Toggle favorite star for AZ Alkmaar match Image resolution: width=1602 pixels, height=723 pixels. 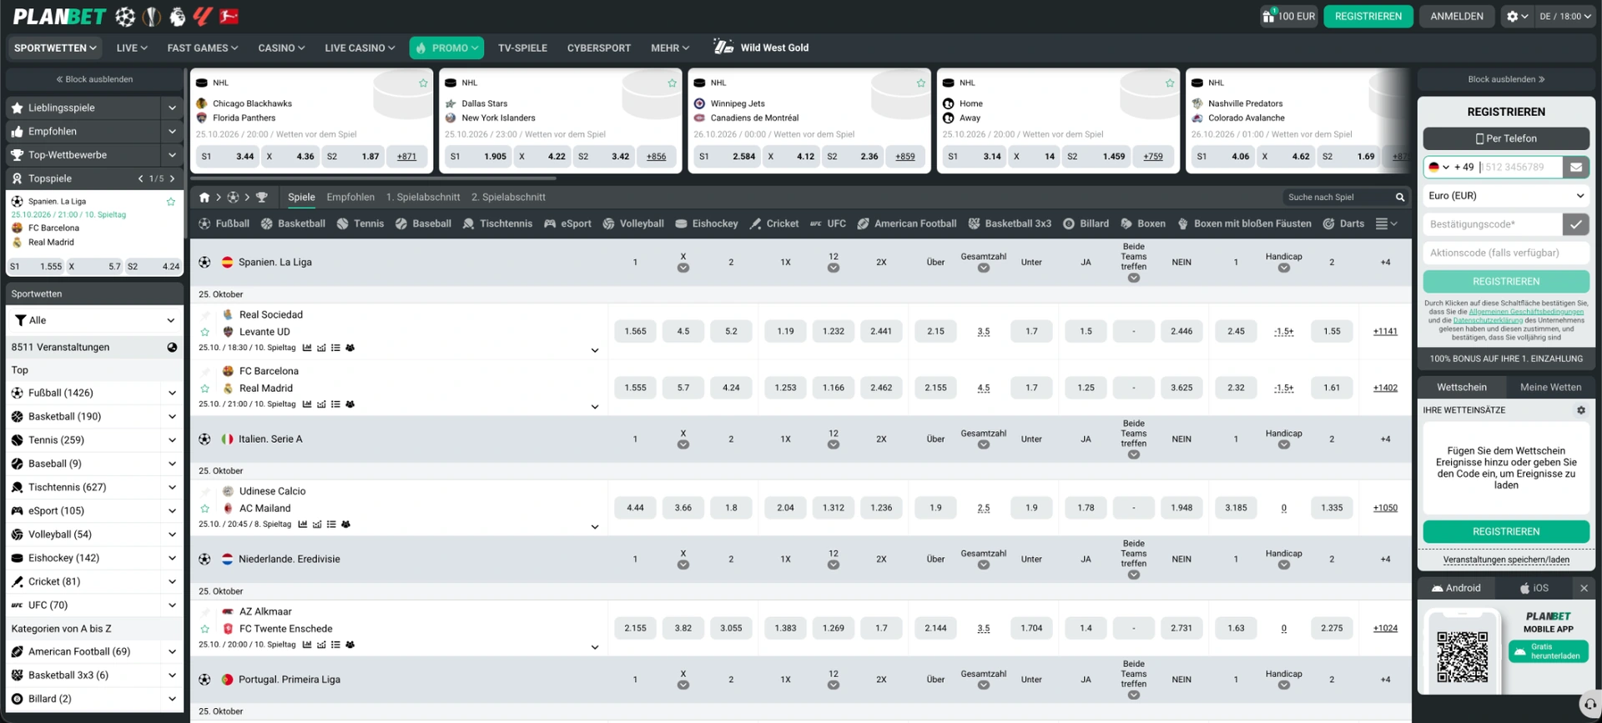coord(205,629)
